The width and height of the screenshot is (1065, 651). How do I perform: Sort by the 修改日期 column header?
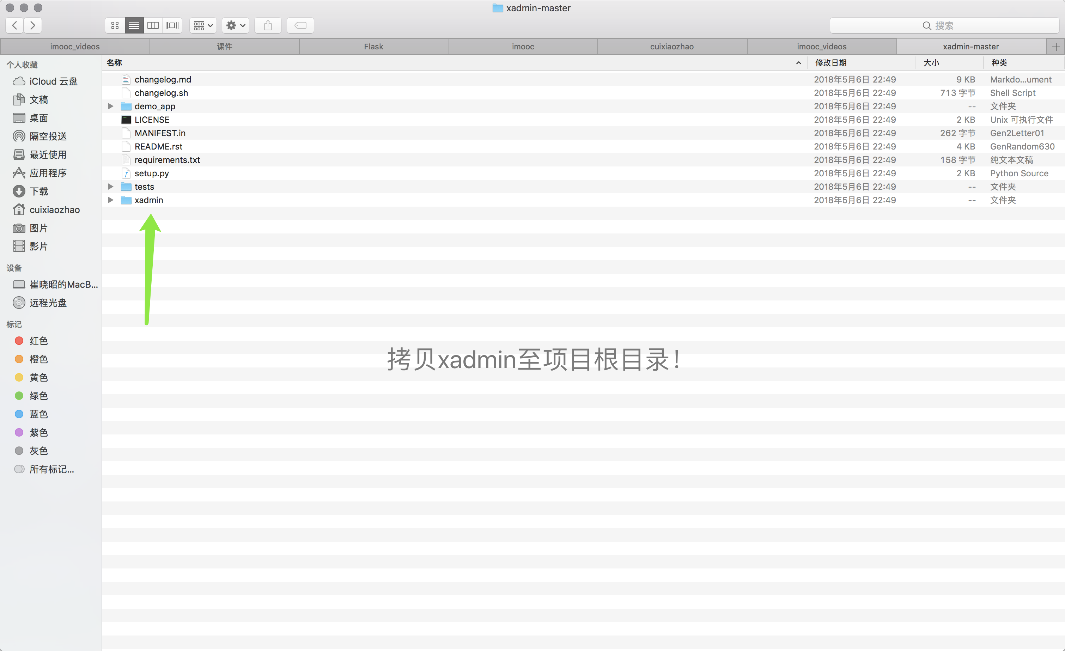click(x=830, y=63)
